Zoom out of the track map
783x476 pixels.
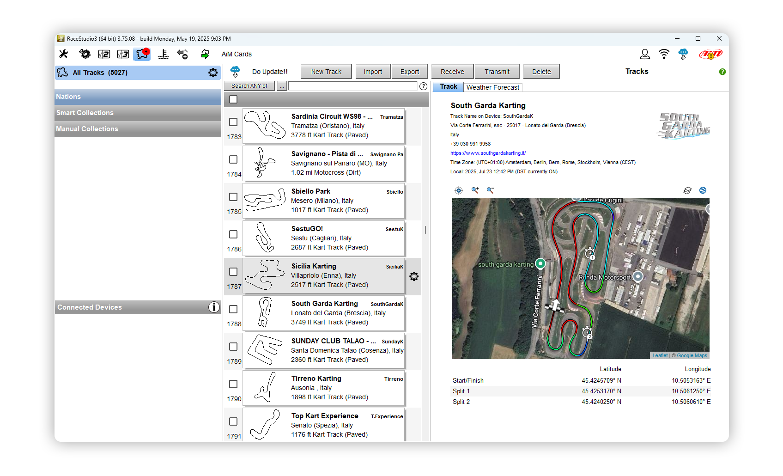coord(490,190)
